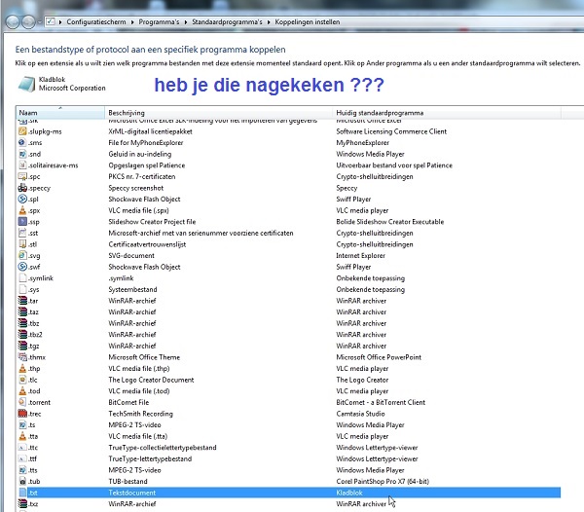The width and height of the screenshot is (584, 512).
Task: Click 'Microsoft Office PowerPoint' program cell
Action: [379, 357]
